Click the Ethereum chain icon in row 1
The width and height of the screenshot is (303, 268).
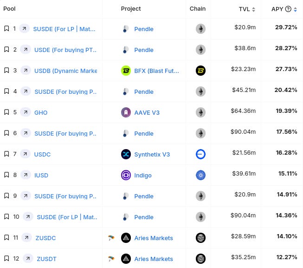point(200,29)
